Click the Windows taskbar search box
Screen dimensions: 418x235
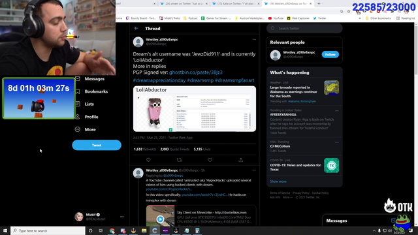click(48, 230)
